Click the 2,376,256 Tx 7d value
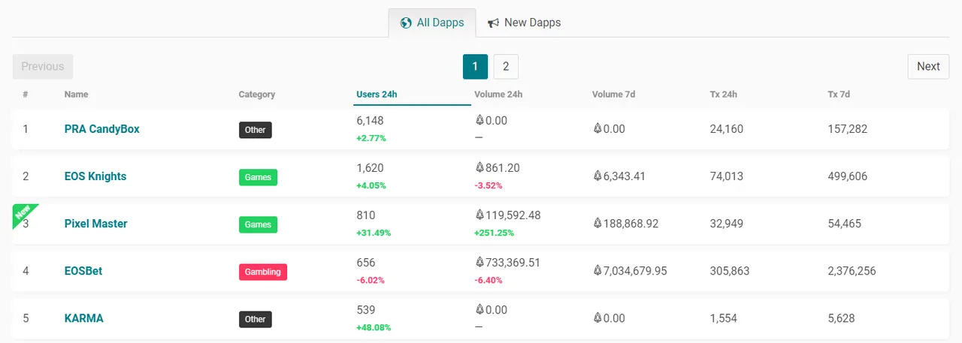 click(852, 271)
